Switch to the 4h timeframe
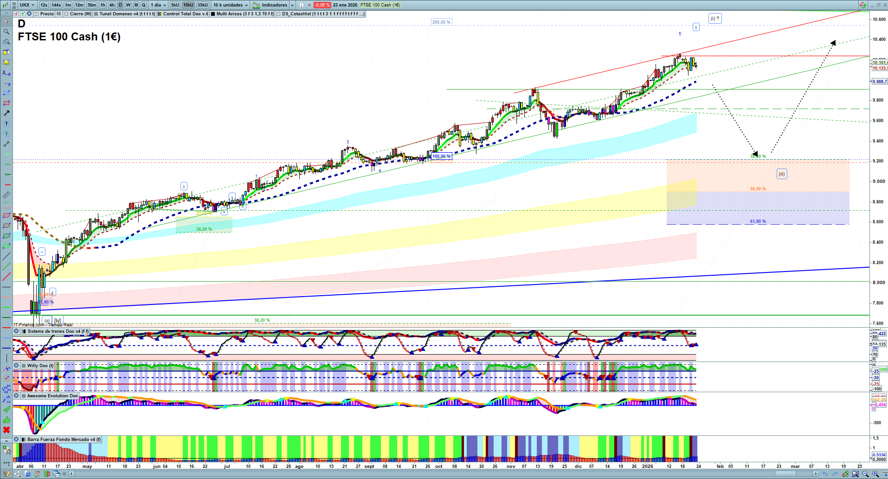Viewport: 888px width, 479px height. [112, 5]
